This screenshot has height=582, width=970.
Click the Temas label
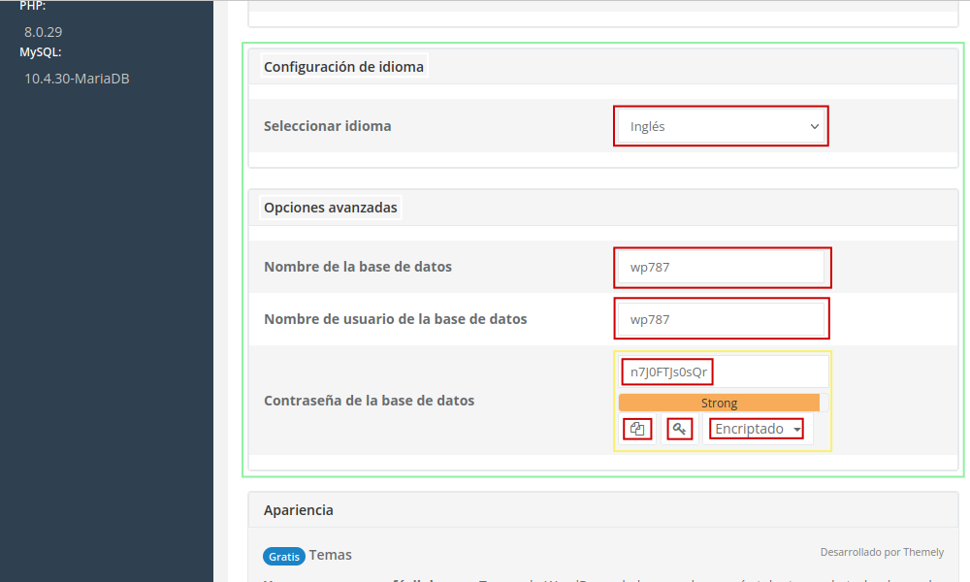coord(331,555)
